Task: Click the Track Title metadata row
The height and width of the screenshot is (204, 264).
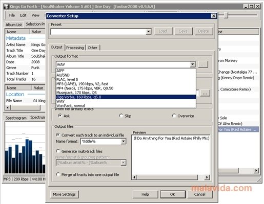Action: (x=26, y=51)
